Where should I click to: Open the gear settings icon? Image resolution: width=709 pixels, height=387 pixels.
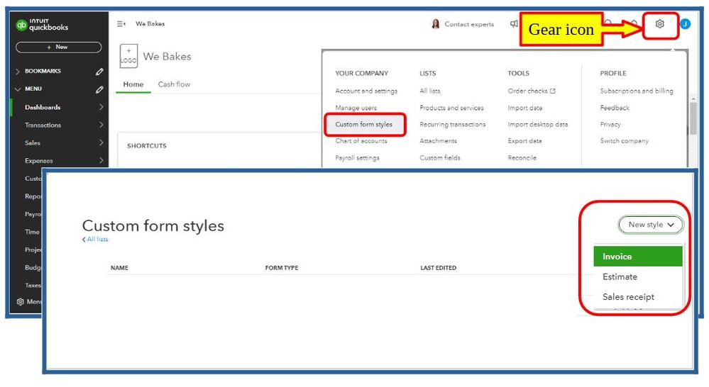coord(660,24)
